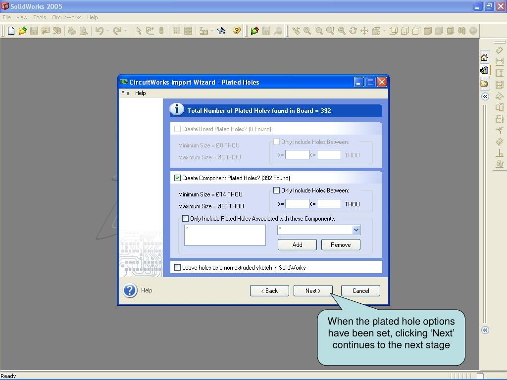Click the Pan four-arrow icon
The image size is (507, 380).
[364, 31]
